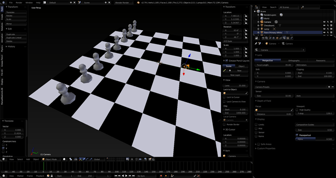Click the Translate button in tool shelf

point(16,12)
